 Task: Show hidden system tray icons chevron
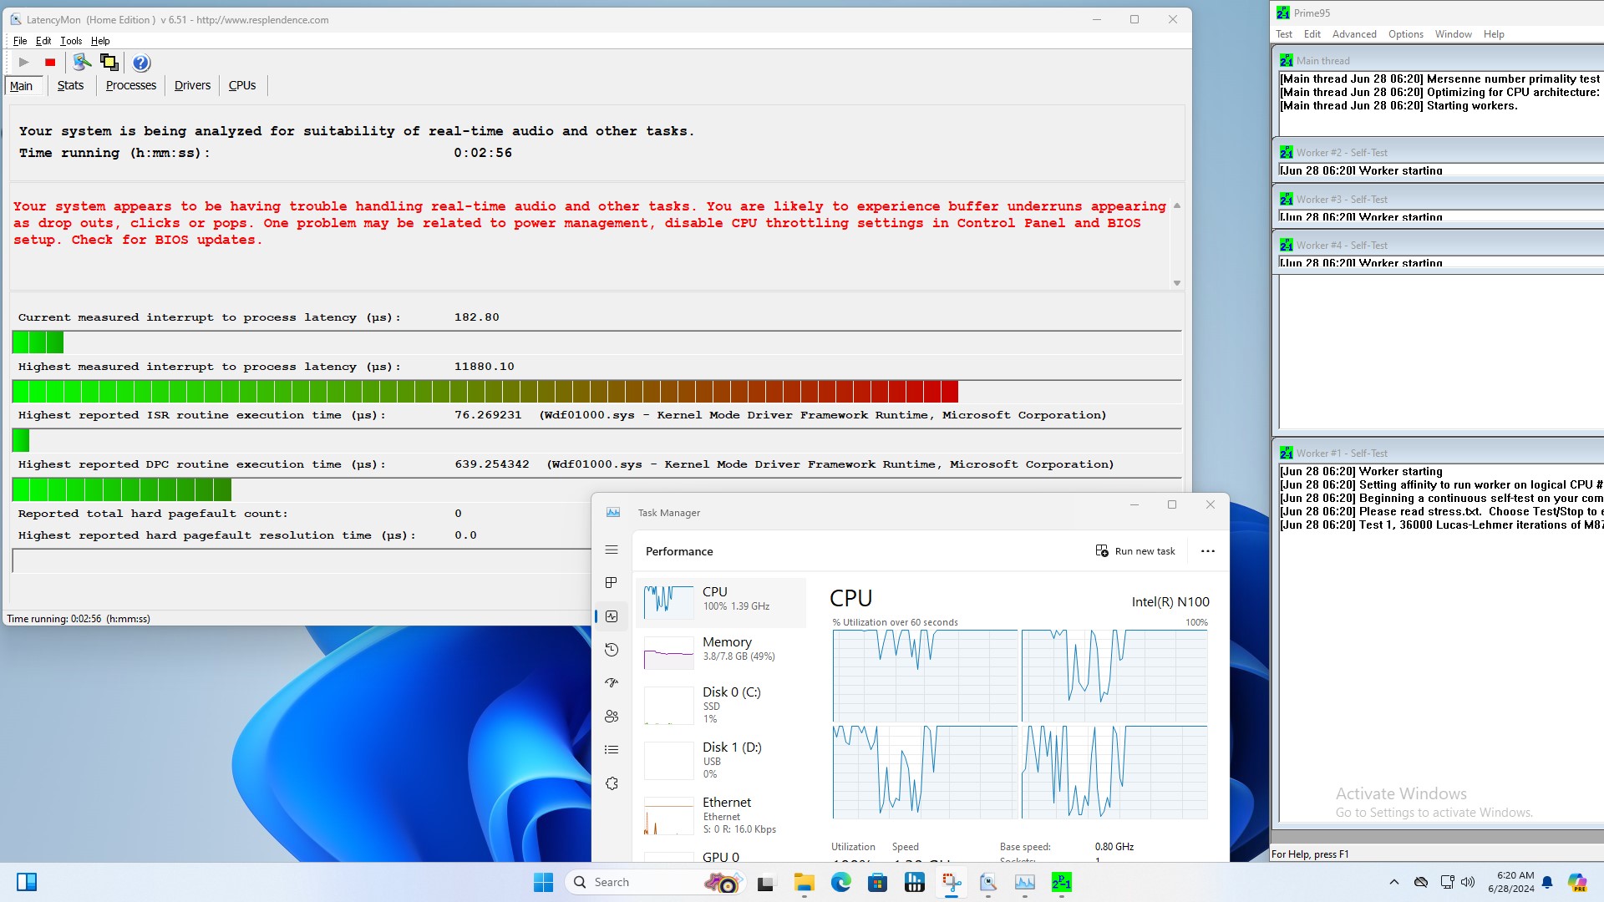[x=1393, y=882]
